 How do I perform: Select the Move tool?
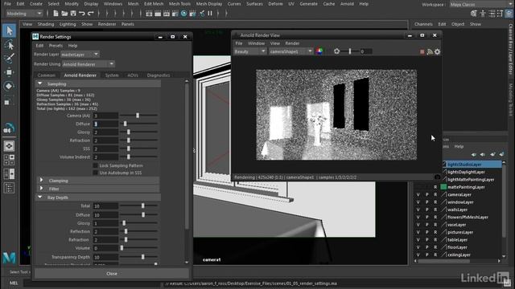pos(9,72)
